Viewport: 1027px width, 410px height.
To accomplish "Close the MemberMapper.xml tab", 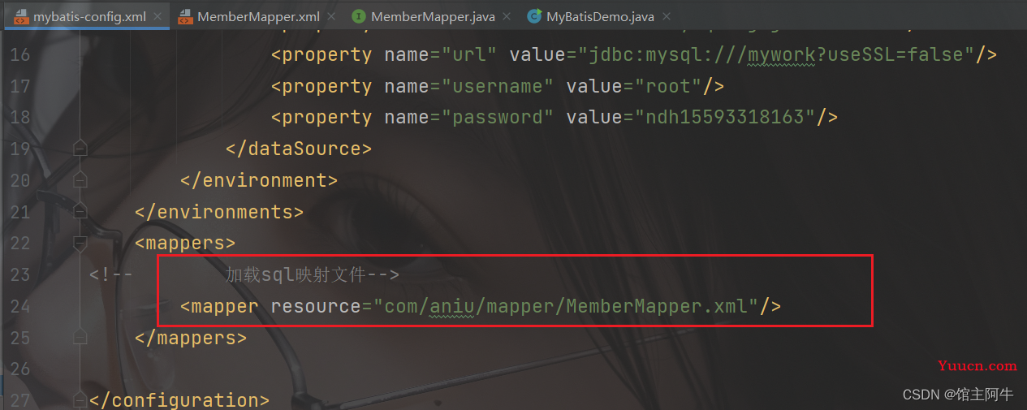I will (333, 16).
